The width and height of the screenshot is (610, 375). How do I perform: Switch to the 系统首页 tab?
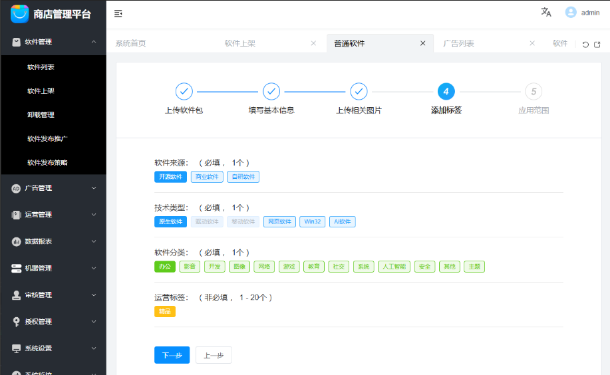tap(131, 43)
